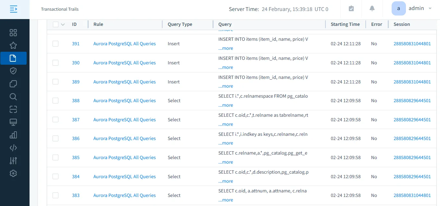The image size is (440, 206).
Task: Open the clipboard tasks icon in header
Action: 351,9
